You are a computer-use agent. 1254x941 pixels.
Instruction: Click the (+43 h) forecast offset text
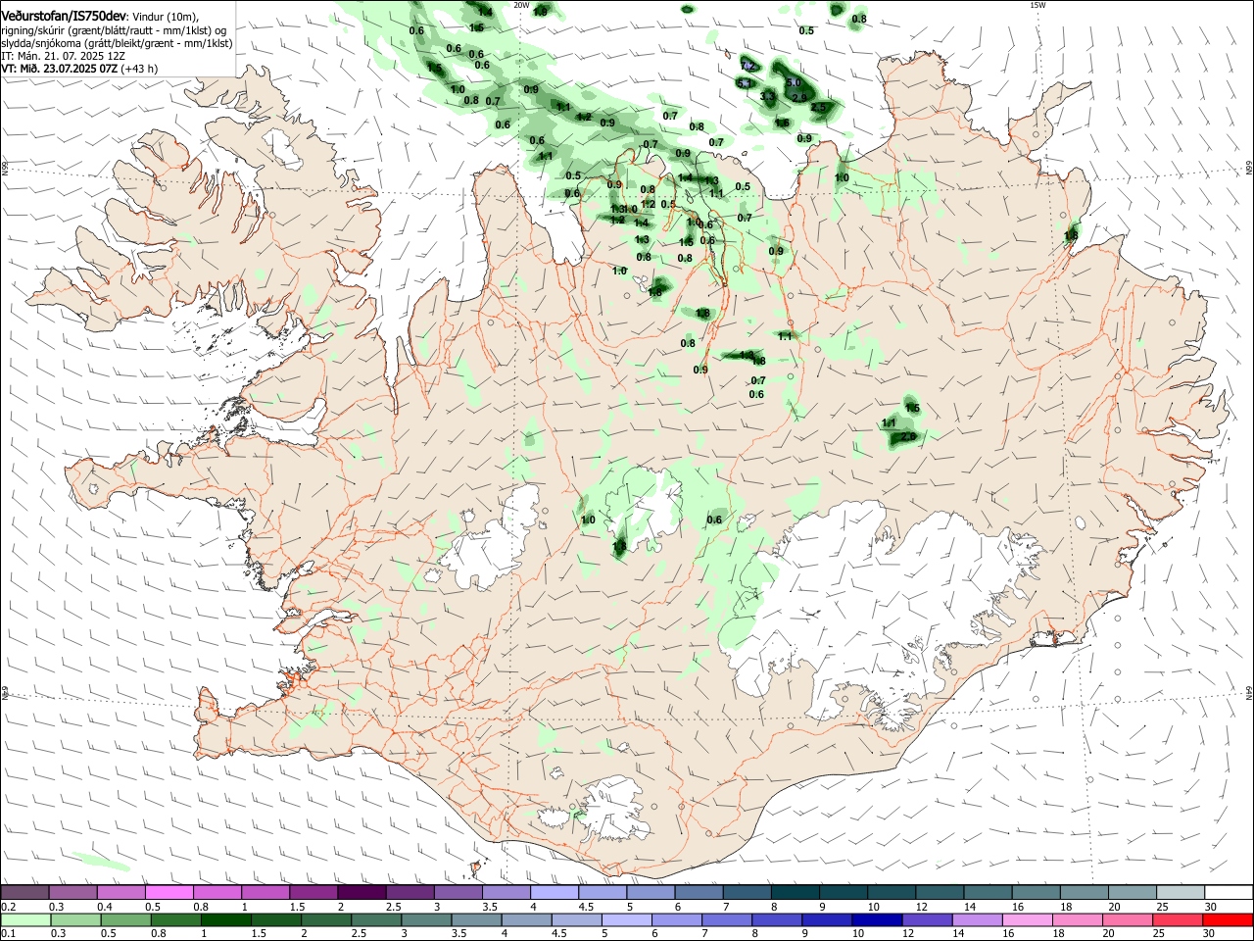140,69
